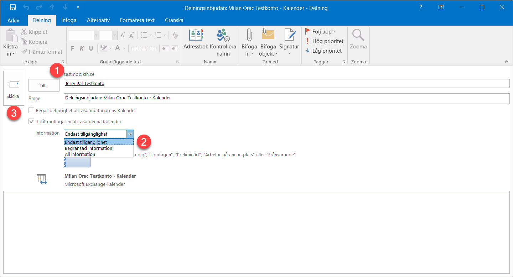Uncheck Tillåt mottagaren att visa denna Kalender
This screenshot has width=513, height=277.
tap(32, 121)
